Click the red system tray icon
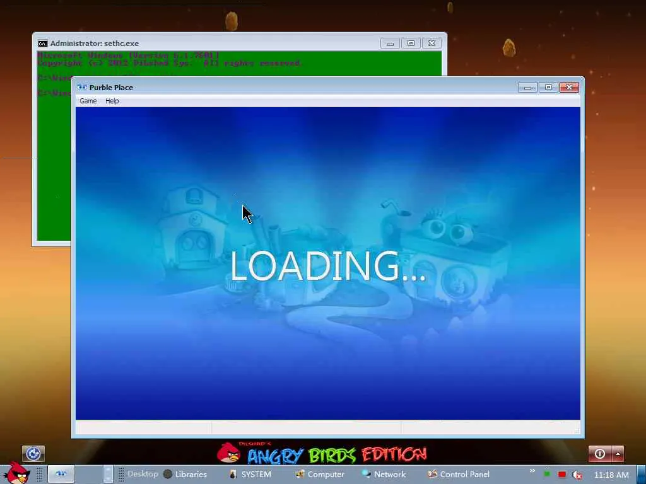The image size is (646, 484). click(562, 475)
